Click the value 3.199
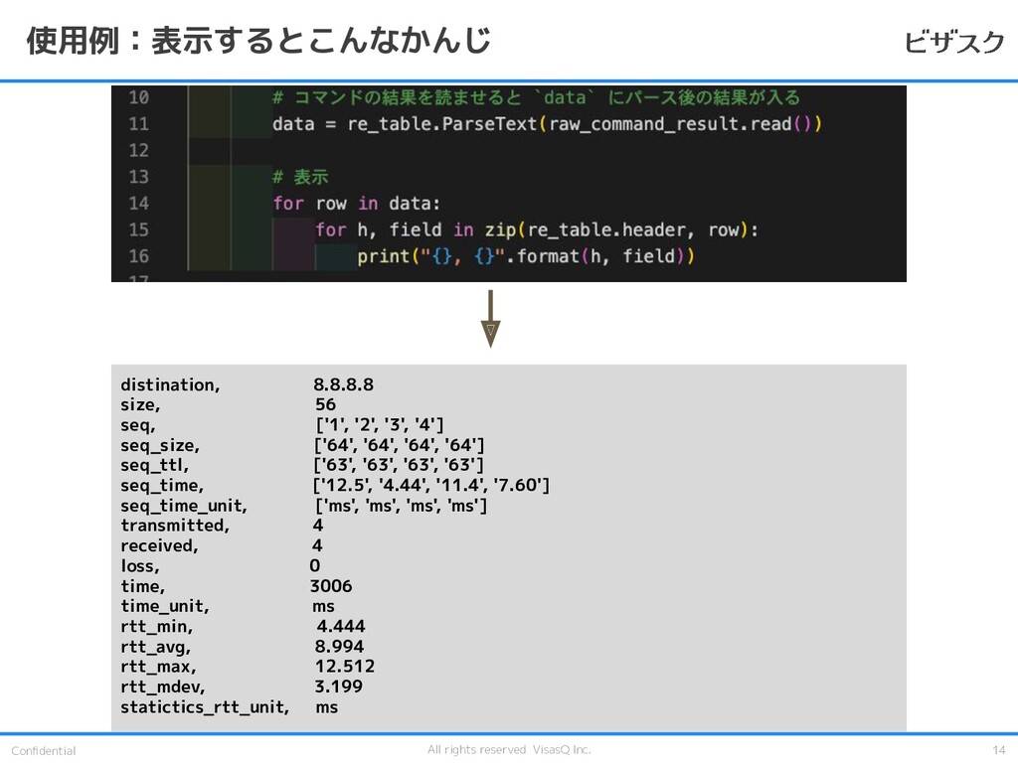The height and width of the screenshot is (763, 1018). 338,687
